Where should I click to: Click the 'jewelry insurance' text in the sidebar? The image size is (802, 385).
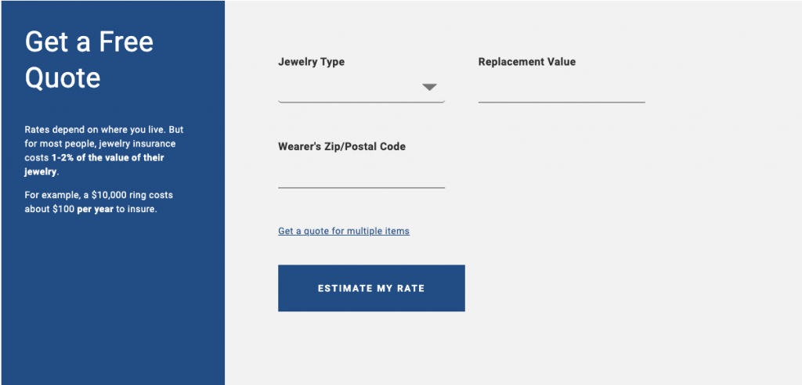(x=137, y=144)
